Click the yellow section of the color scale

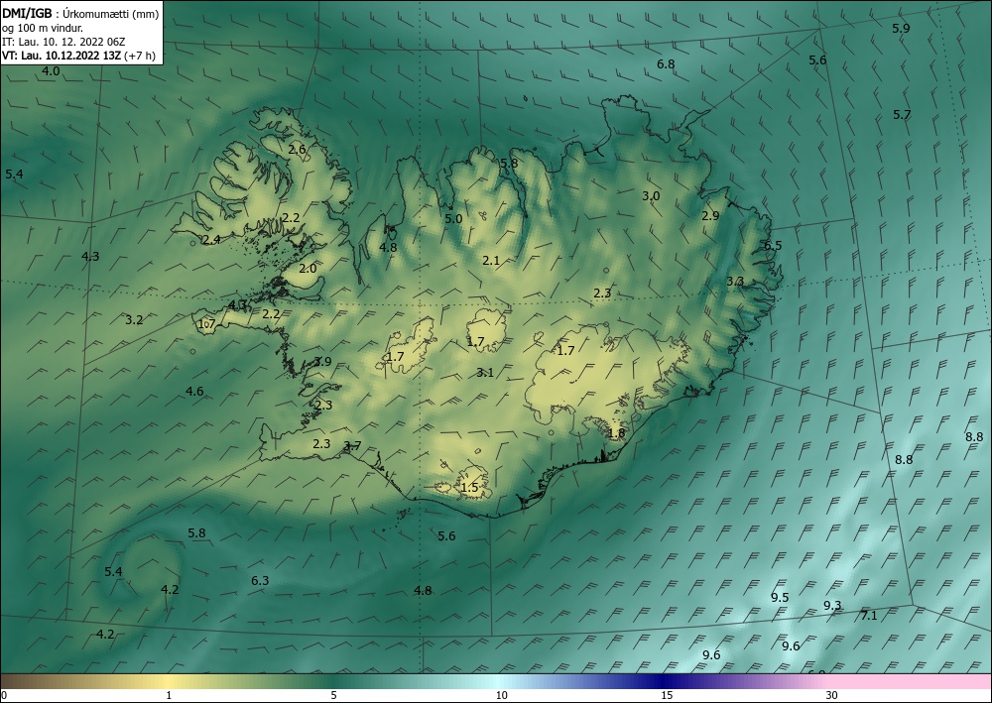pos(168,681)
